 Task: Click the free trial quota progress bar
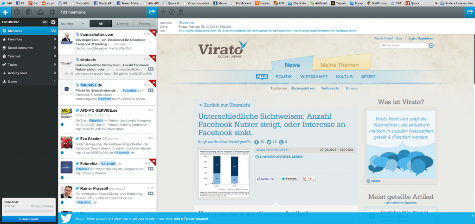pos(29,211)
